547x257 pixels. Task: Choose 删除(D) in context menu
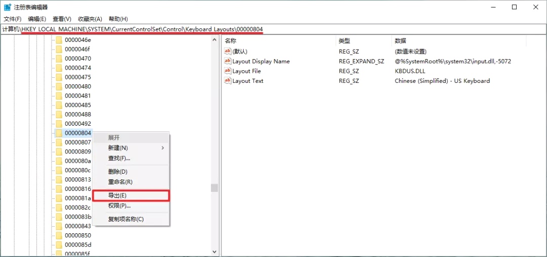click(131, 172)
